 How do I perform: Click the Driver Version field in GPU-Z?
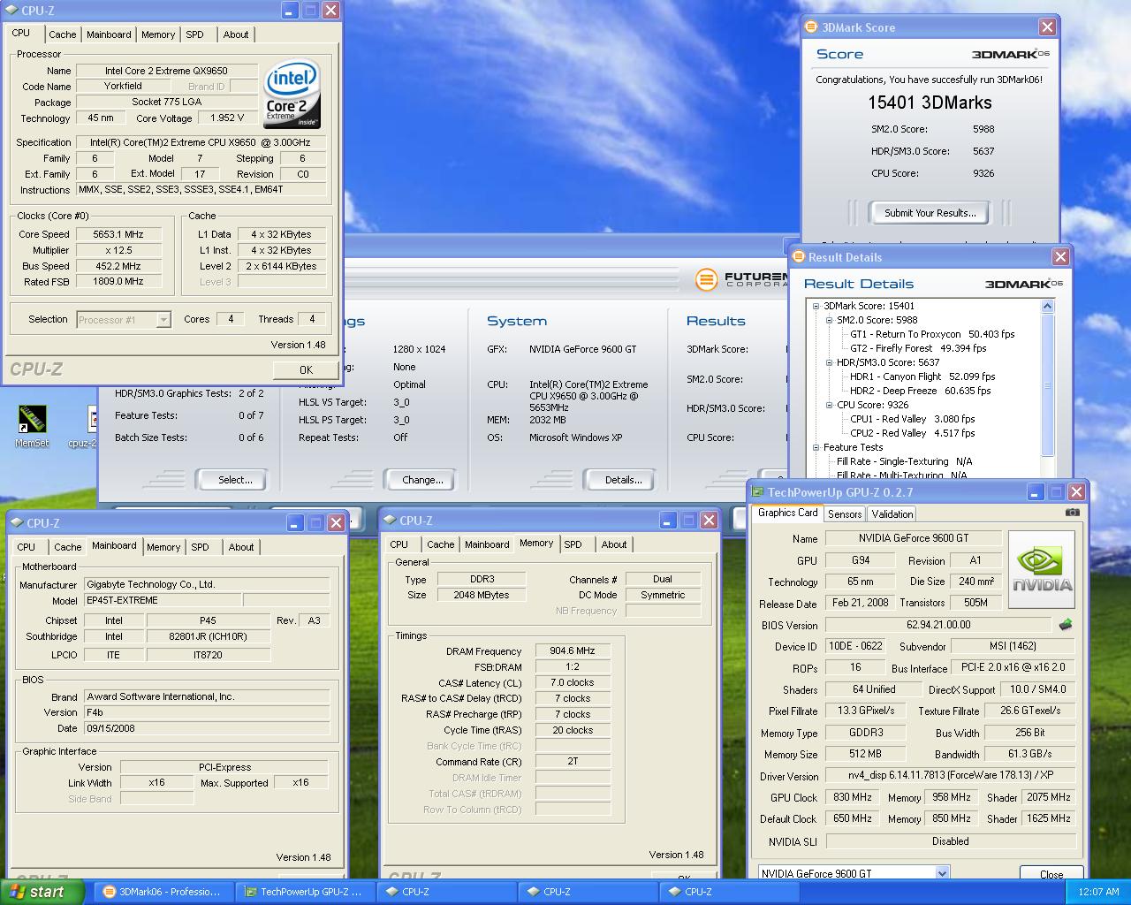click(950, 776)
